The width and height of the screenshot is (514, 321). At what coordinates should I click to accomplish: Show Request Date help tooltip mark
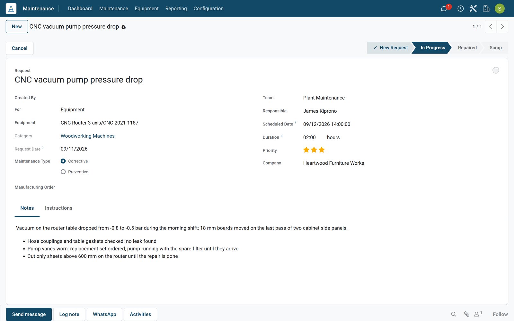[x=43, y=148]
